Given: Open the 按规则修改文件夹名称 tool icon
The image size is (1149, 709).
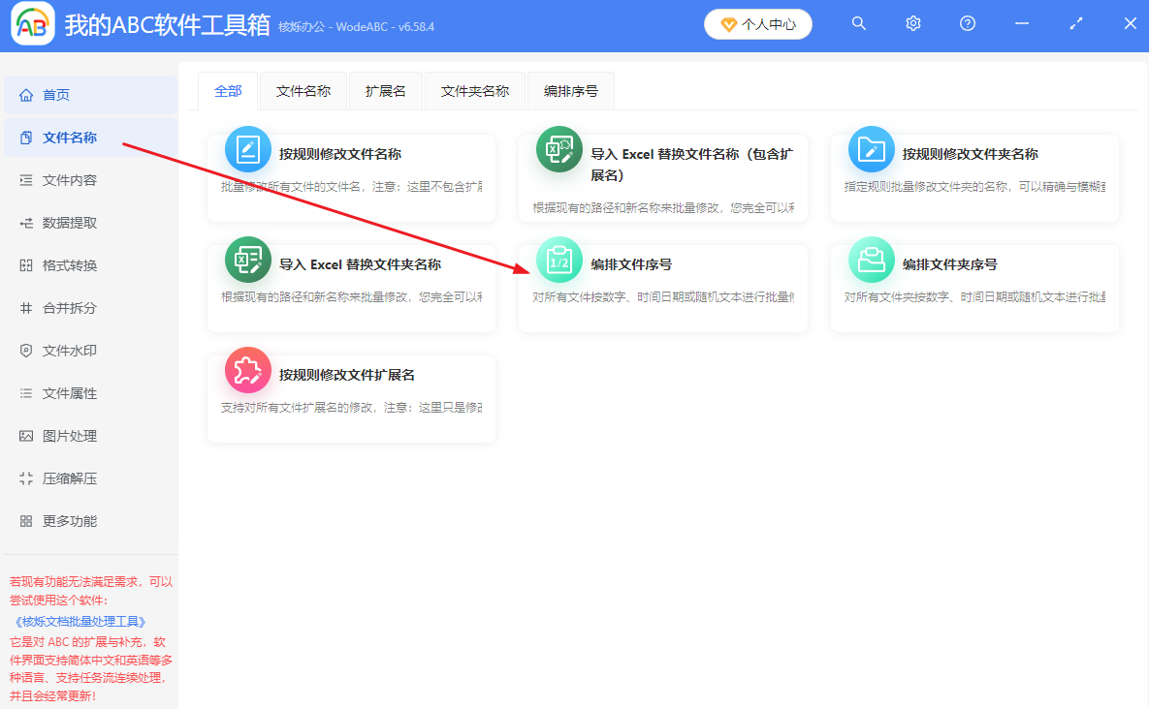Looking at the screenshot, I should [871, 150].
